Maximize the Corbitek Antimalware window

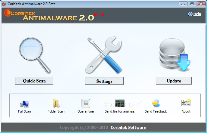tap(192, 4)
